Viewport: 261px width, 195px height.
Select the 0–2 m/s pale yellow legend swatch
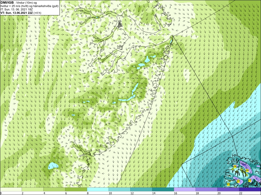11,190
